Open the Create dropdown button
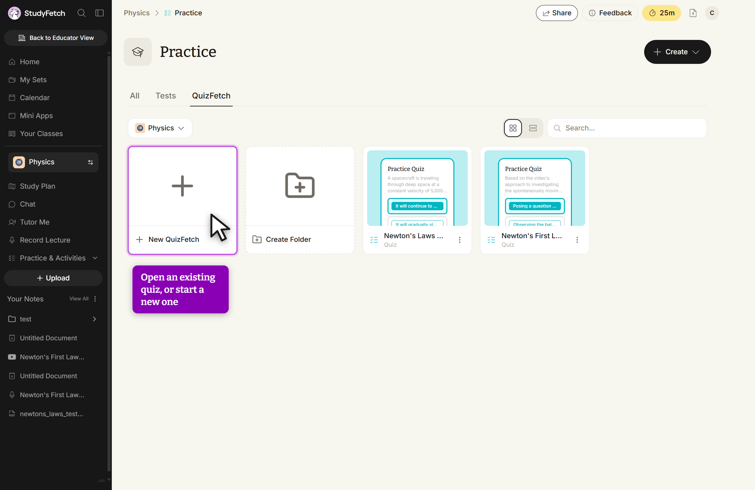 677,52
